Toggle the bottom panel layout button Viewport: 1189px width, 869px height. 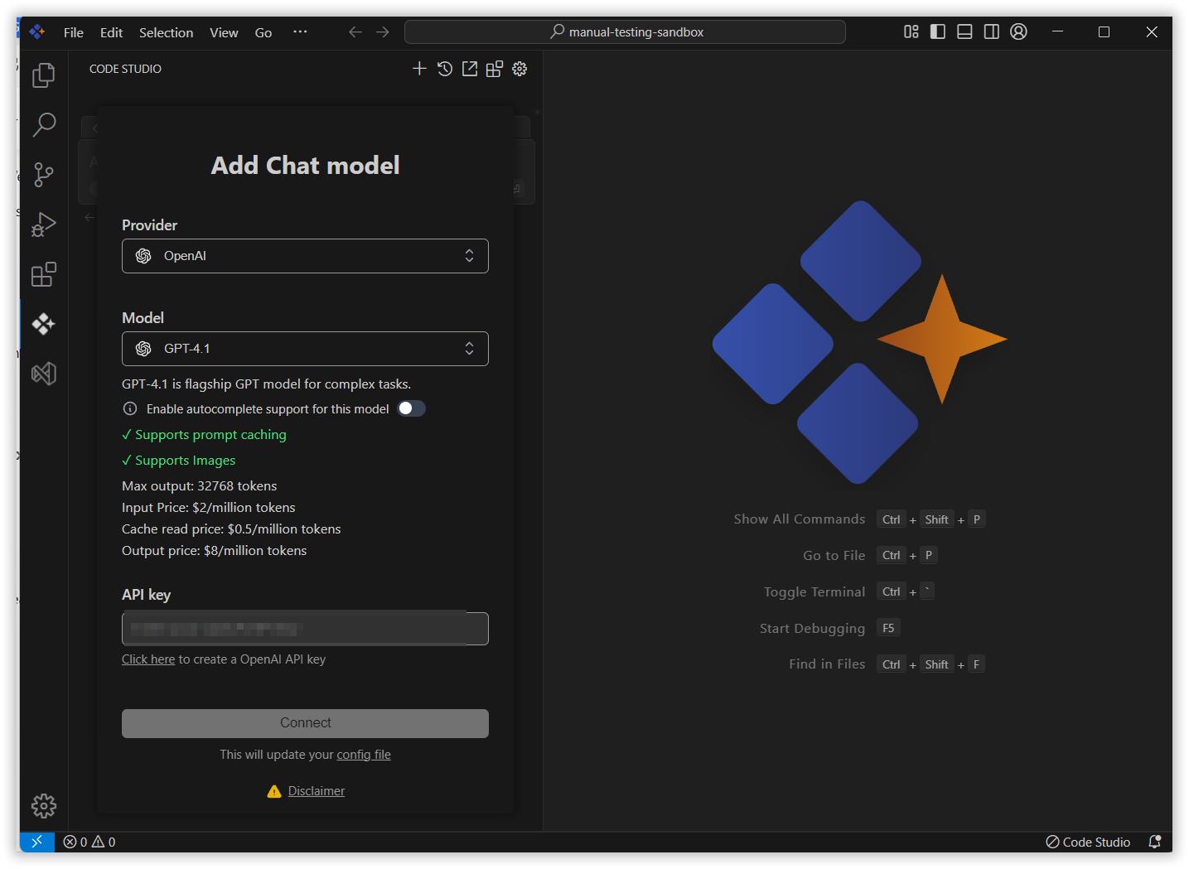964,31
